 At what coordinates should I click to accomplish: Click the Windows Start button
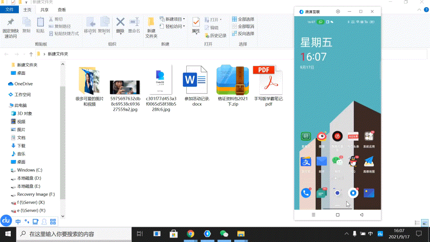pyautogui.click(x=8, y=234)
